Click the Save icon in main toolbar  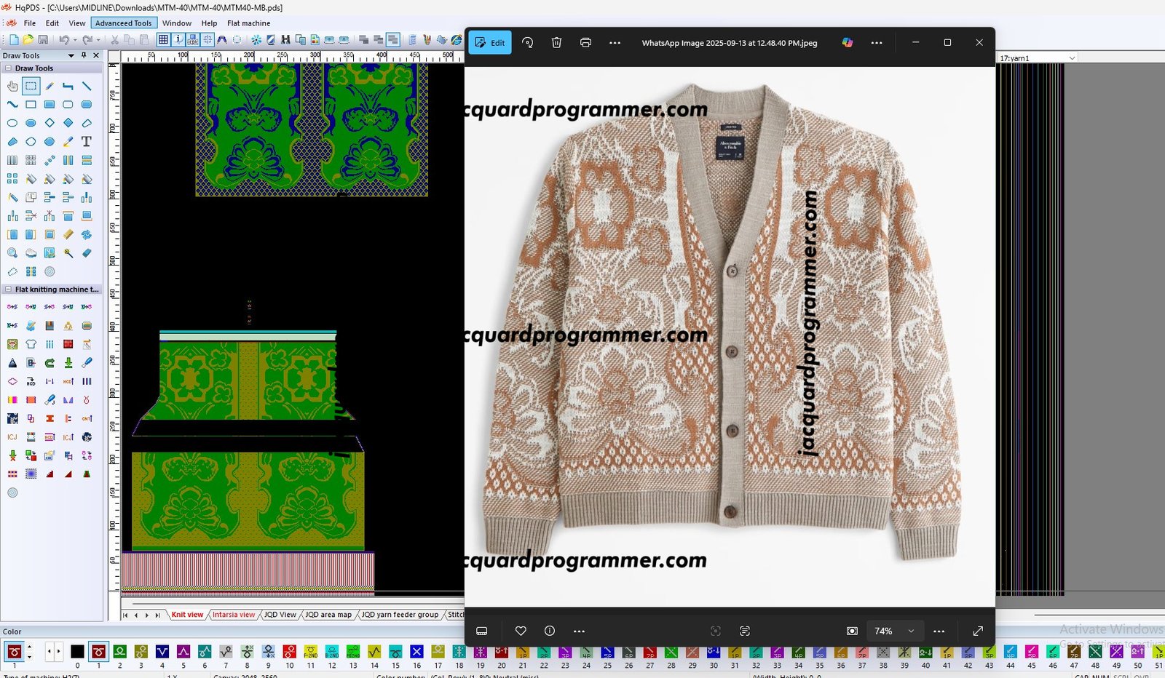tap(43, 40)
